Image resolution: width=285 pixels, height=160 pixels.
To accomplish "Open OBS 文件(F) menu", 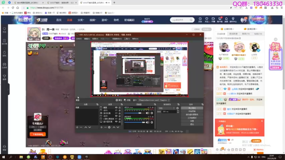I will pos(79,39).
